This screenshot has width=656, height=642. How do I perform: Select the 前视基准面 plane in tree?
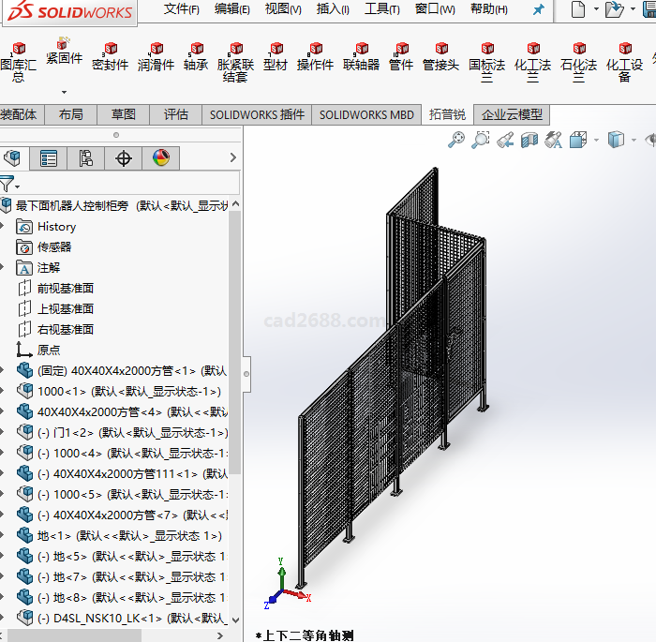tap(65, 289)
